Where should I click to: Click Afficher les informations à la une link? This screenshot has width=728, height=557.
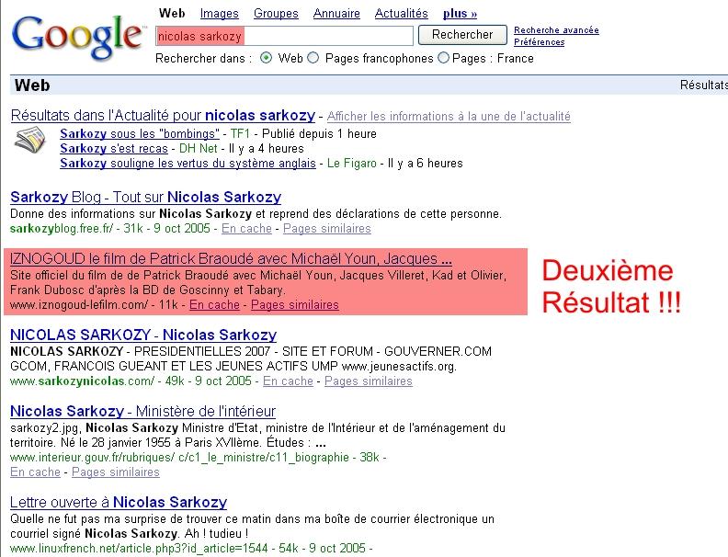(449, 116)
